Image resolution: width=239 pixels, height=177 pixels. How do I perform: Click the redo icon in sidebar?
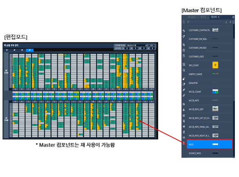[x=184, y=36]
